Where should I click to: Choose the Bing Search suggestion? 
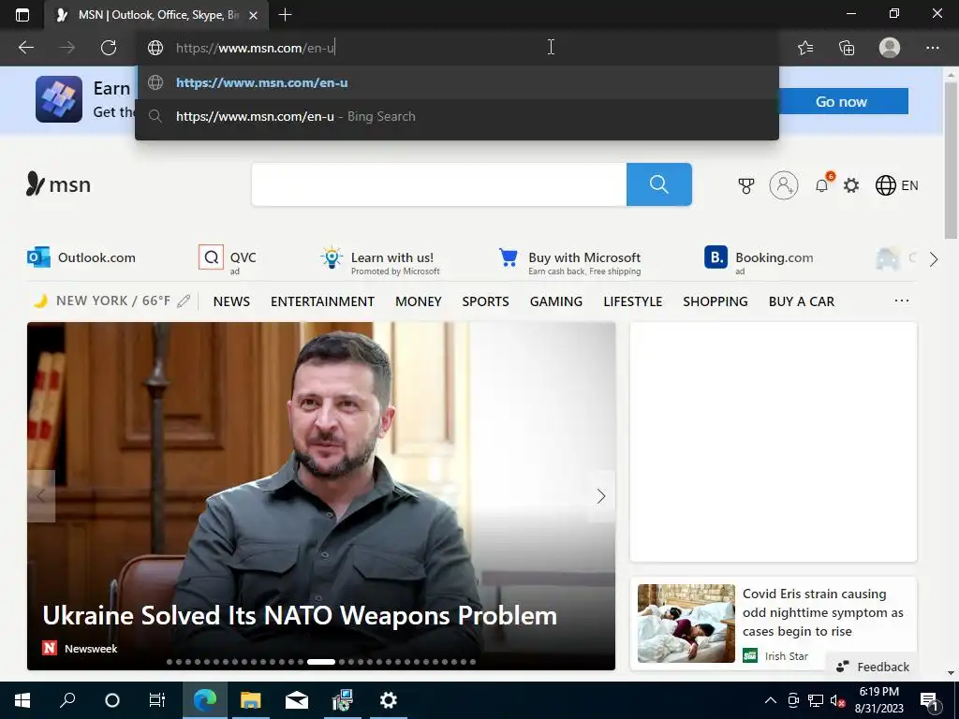457,116
